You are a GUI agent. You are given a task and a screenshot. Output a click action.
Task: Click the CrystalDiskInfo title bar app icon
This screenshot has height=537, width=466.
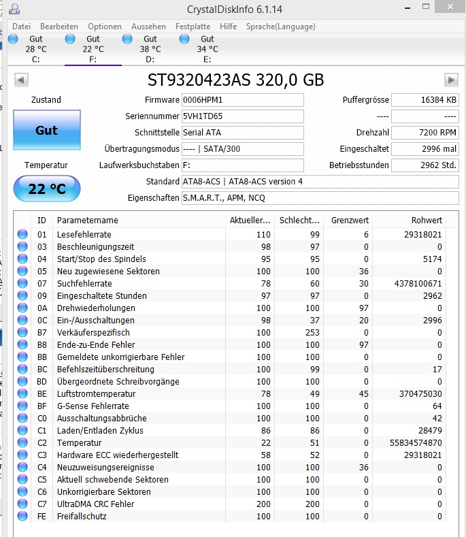14,9
